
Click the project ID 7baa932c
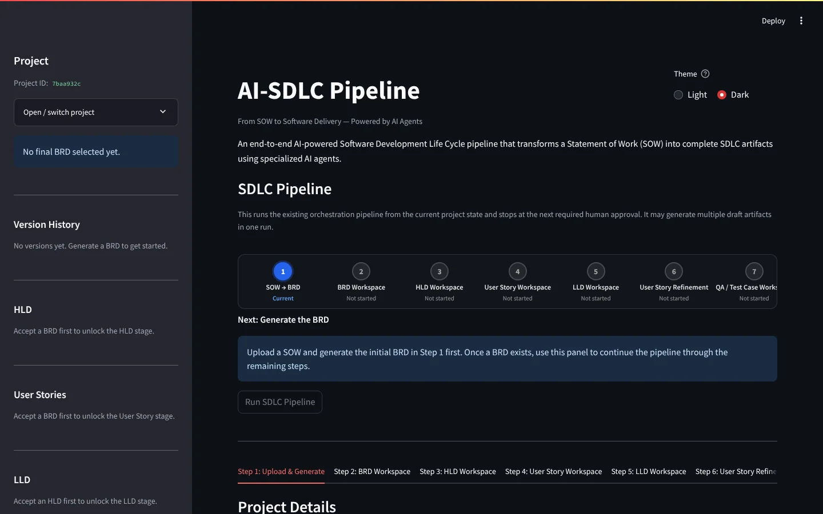[66, 84]
